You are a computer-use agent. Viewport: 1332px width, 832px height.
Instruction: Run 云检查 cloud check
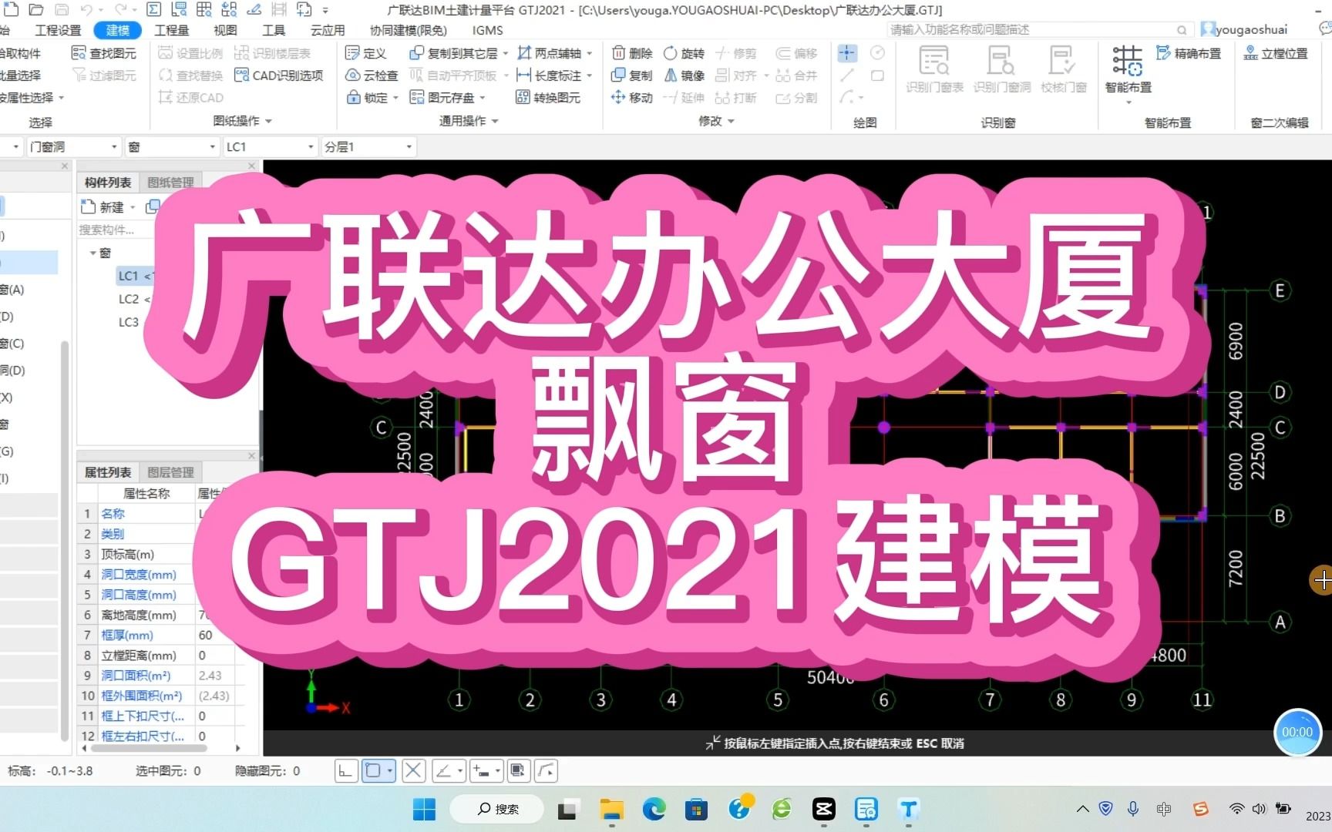tap(372, 75)
